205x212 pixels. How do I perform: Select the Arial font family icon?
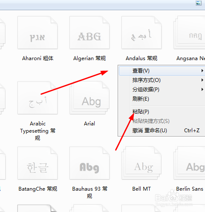click(x=90, y=98)
